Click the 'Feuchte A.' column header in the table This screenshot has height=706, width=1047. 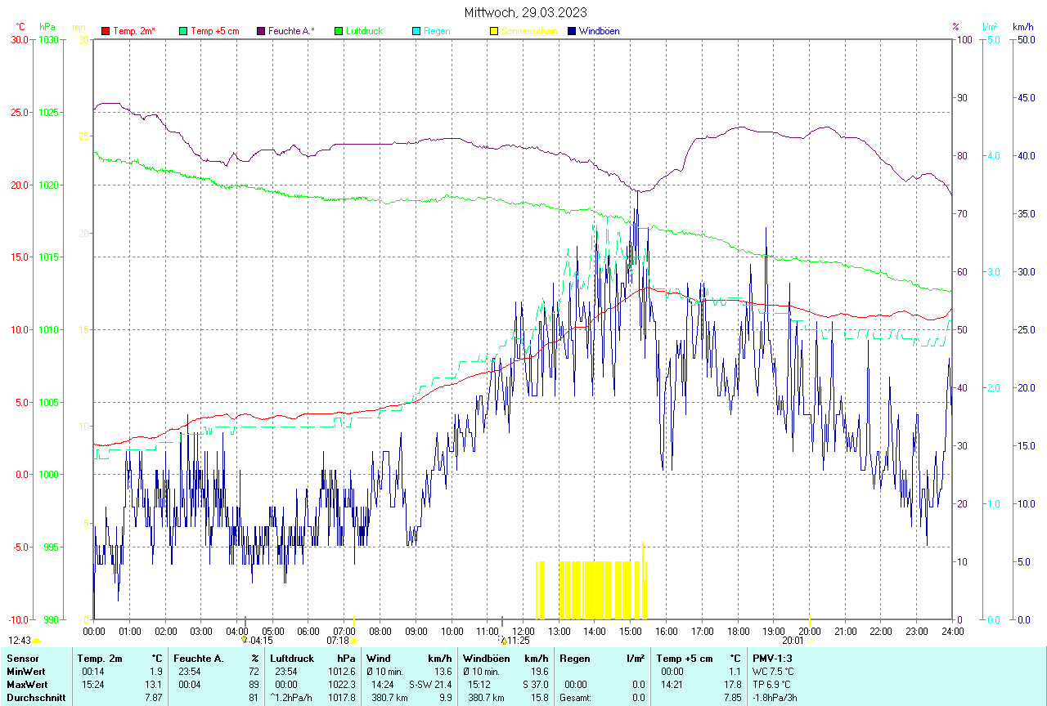pos(199,658)
